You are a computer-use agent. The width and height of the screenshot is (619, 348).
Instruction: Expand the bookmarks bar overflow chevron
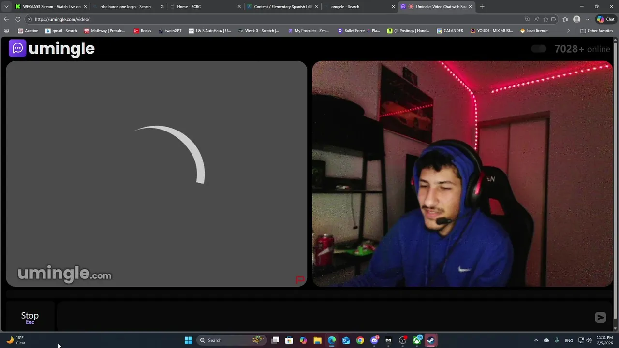tap(568, 31)
